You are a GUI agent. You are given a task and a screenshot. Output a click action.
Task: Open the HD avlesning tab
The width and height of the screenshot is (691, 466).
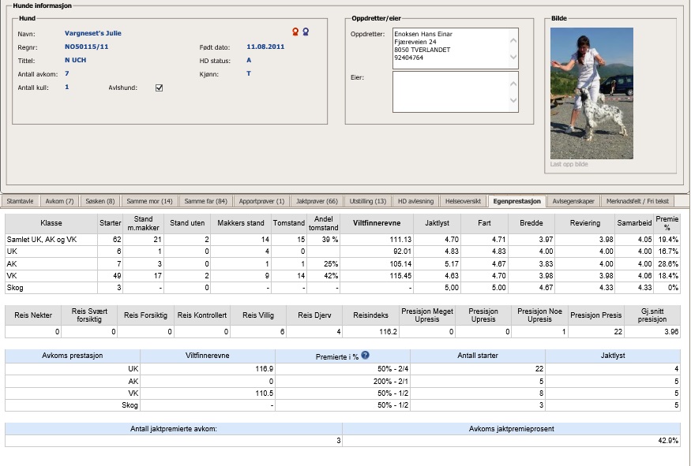coord(415,202)
